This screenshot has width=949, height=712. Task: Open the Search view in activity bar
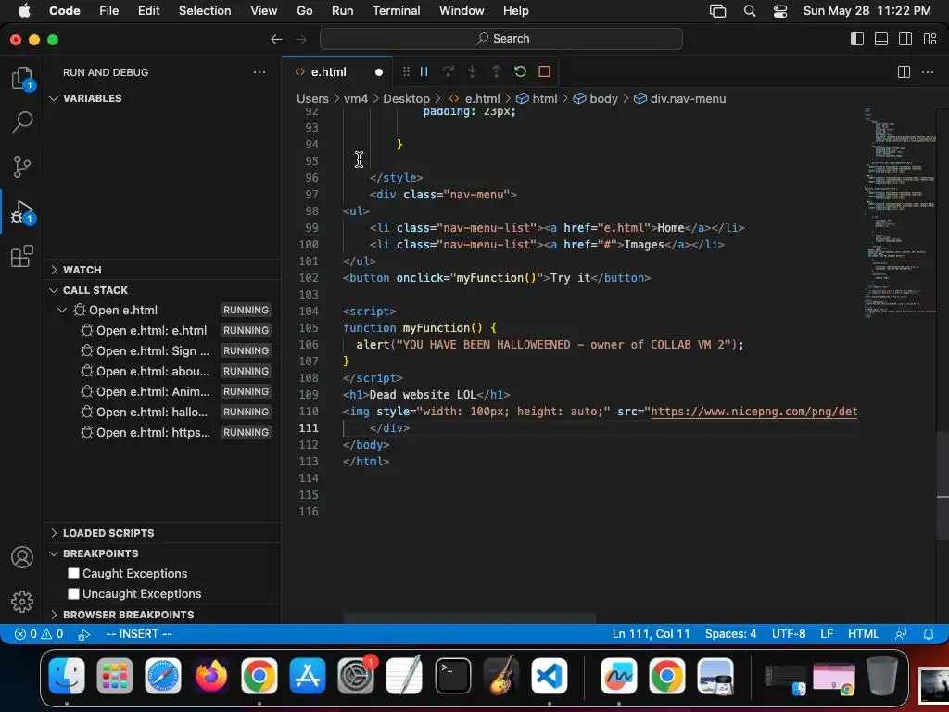[22, 121]
